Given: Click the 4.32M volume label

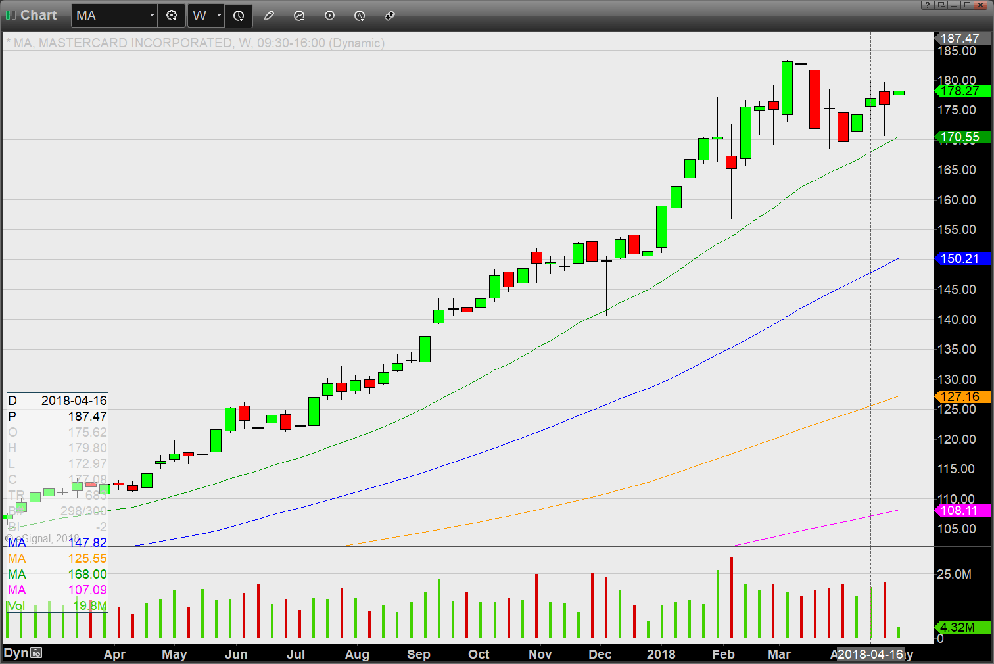Looking at the screenshot, I should (962, 627).
